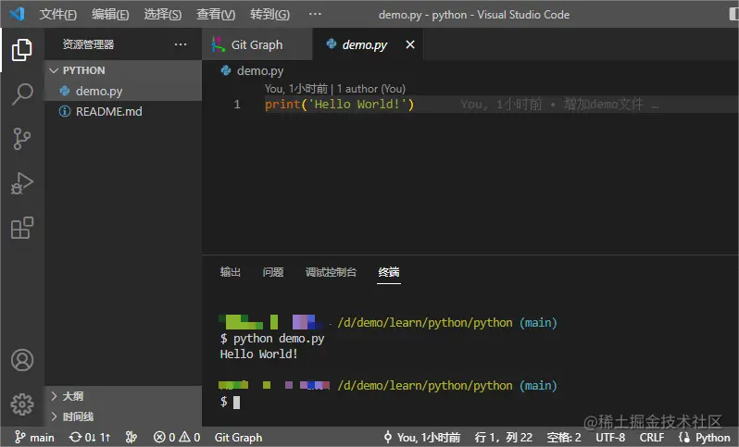Select README.md in the file tree

pyautogui.click(x=123, y=112)
